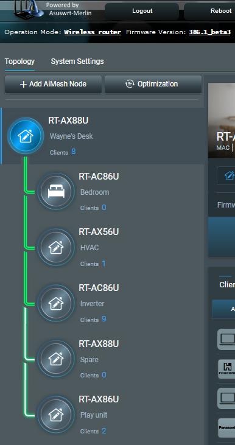The width and height of the screenshot is (235, 445).
Task: Click the Foxconn client device icon
Action: tap(226, 369)
